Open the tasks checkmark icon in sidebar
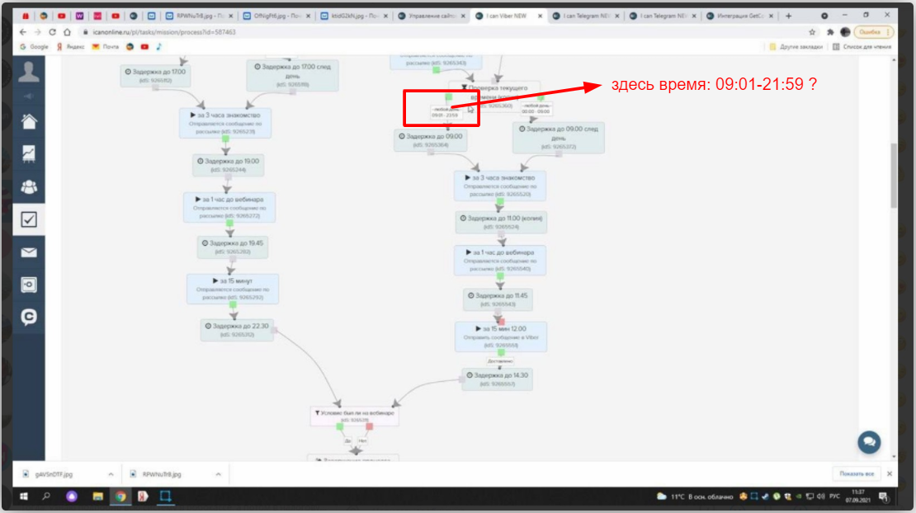Image resolution: width=916 pixels, height=513 pixels. [x=29, y=219]
